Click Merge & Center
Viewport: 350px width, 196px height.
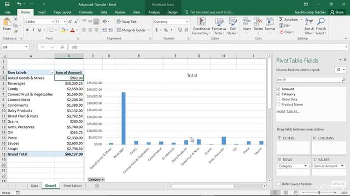click(x=131, y=30)
